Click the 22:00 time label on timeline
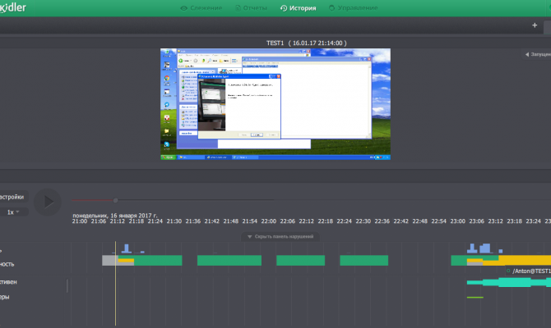This screenshot has height=328, width=551. (x=268, y=221)
